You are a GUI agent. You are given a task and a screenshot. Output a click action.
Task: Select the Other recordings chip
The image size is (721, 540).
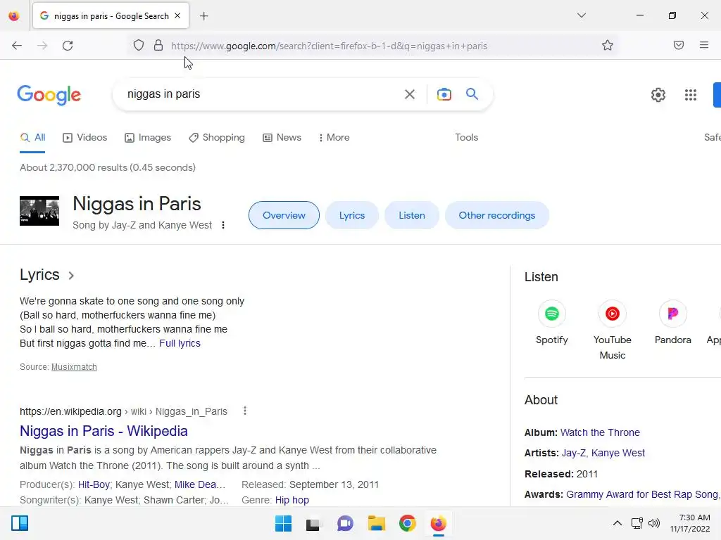coord(496,215)
